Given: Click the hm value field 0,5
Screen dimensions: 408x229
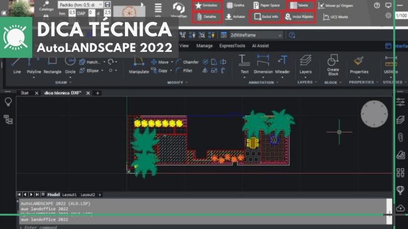Looking at the screenshot, I should pos(72,13).
